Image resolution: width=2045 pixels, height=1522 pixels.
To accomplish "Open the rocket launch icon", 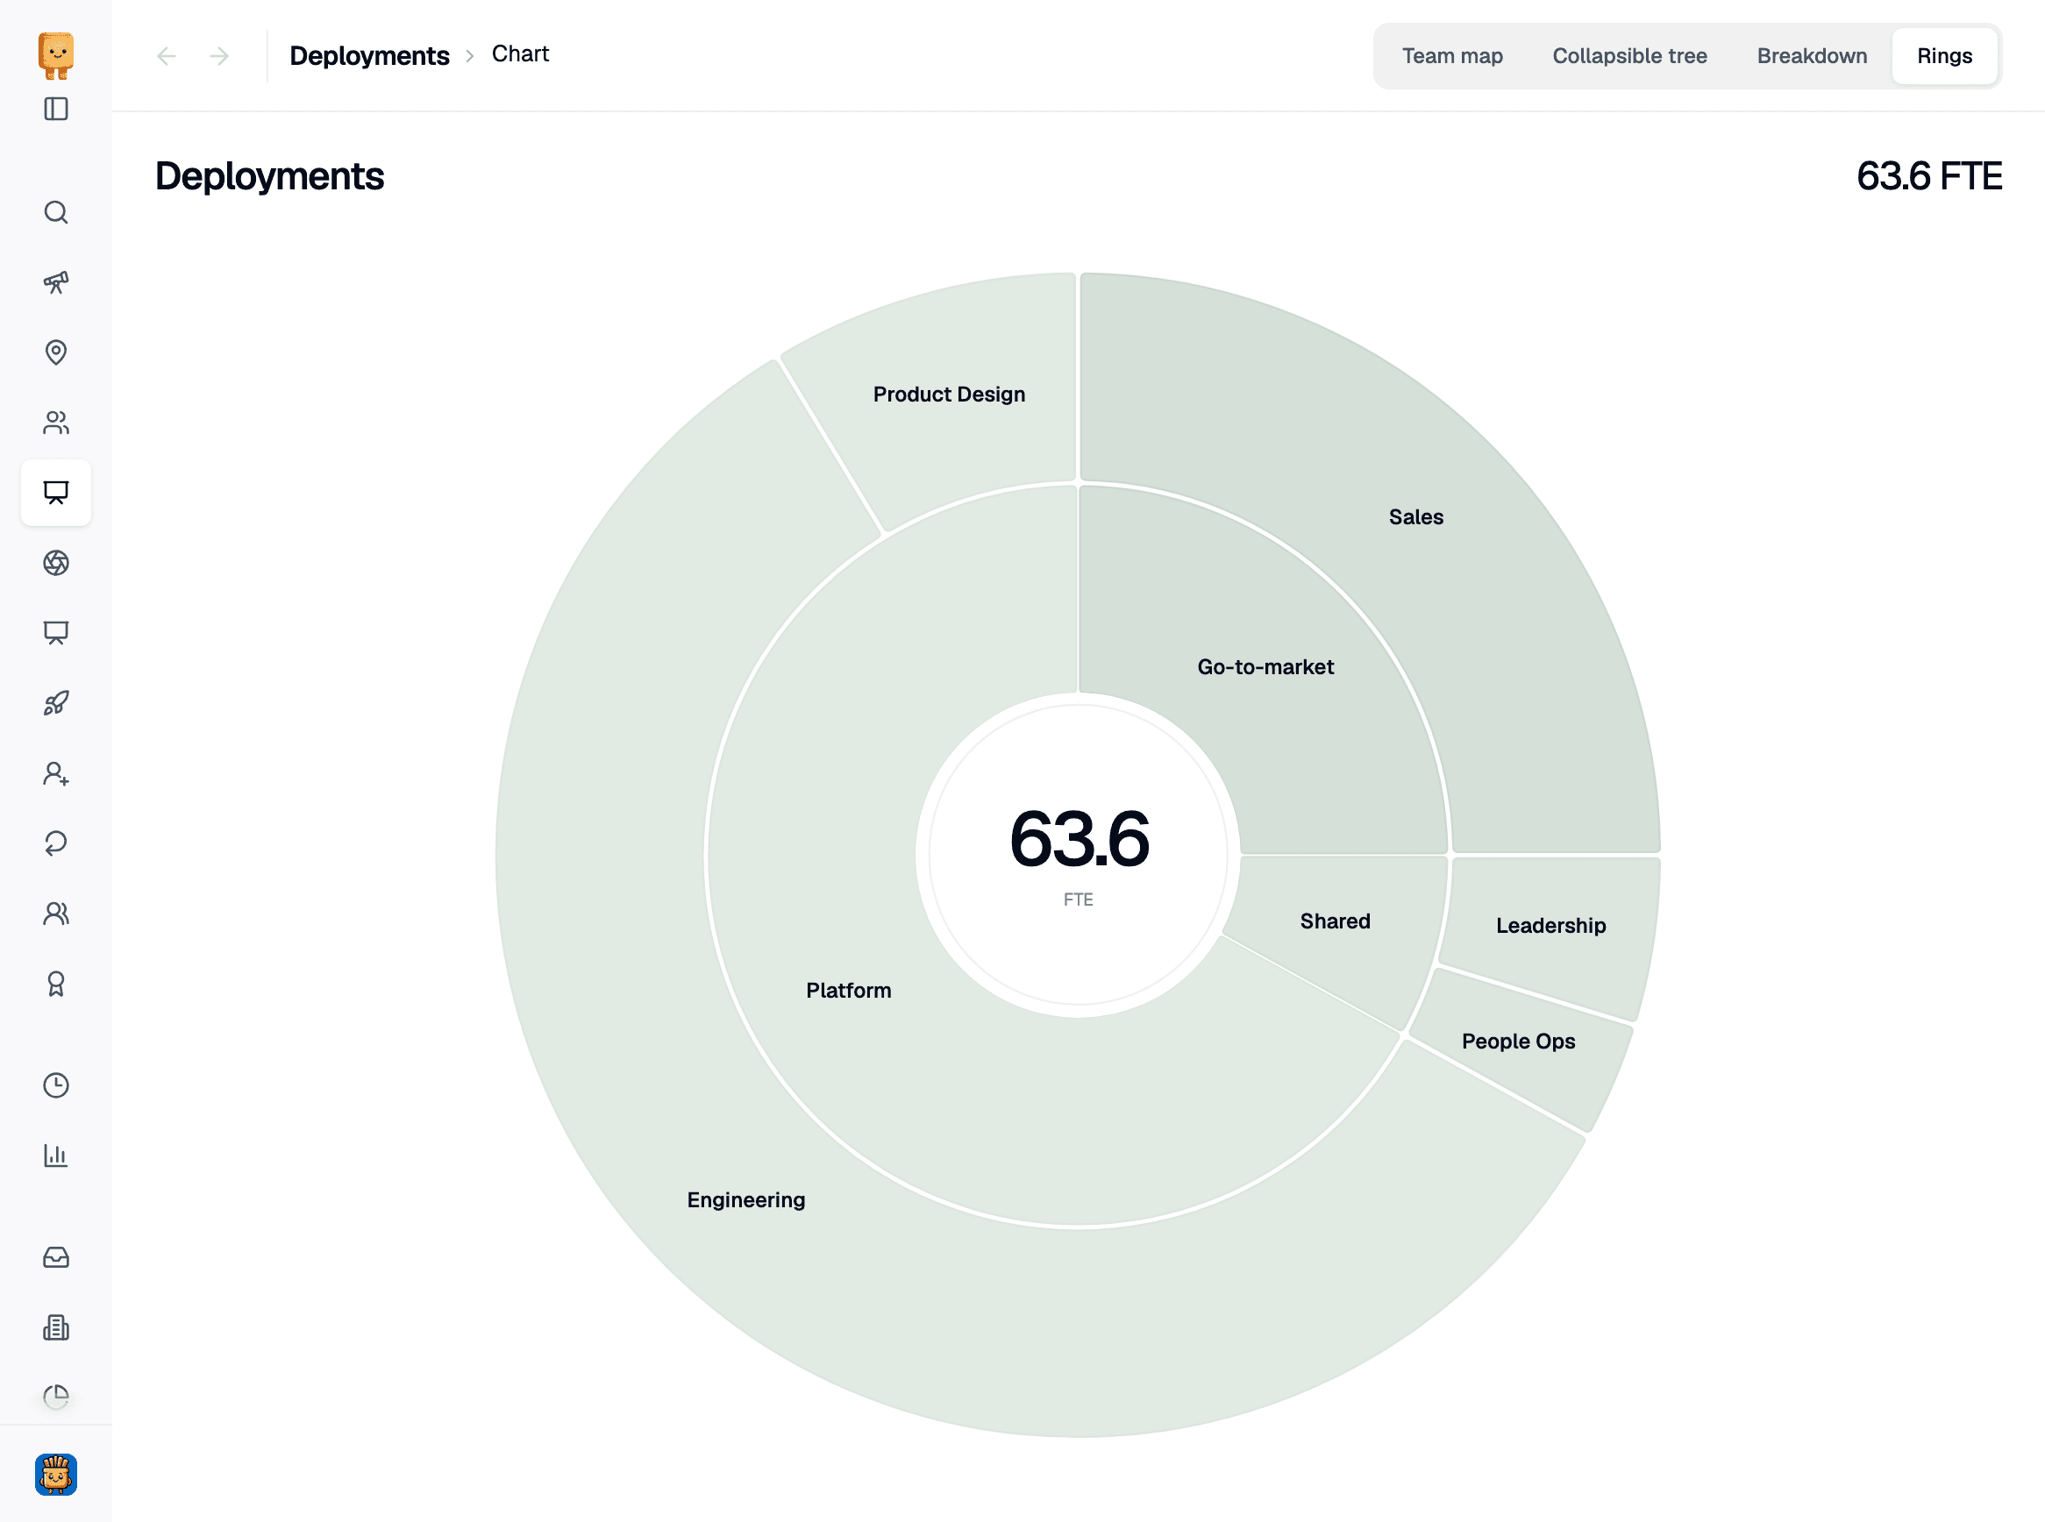I will tap(56, 703).
